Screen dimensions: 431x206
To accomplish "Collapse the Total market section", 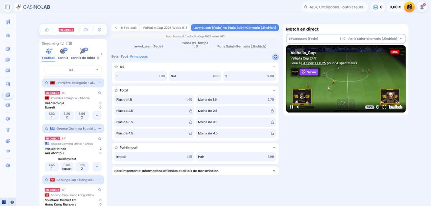I will 274,90.
